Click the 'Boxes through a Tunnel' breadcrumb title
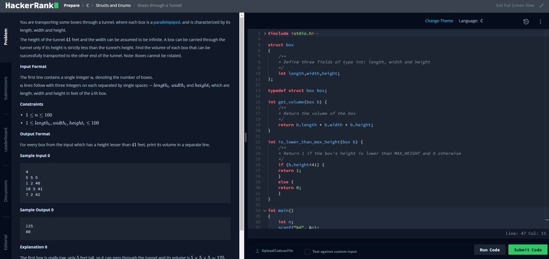549x259 pixels. [x=160, y=5]
